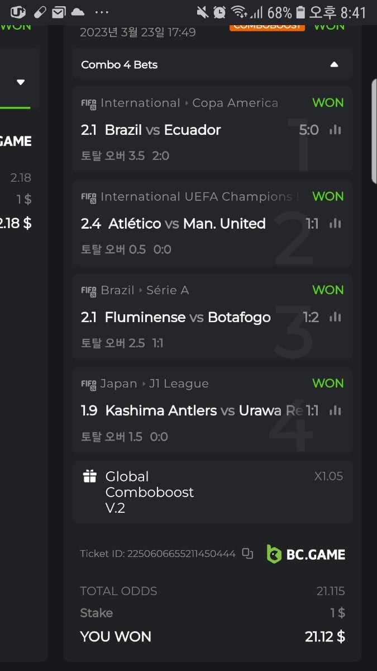This screenshot has height=671, width=377.
Task: Copy the Ticket ID with copy icon
Action: tap(247, 554)
